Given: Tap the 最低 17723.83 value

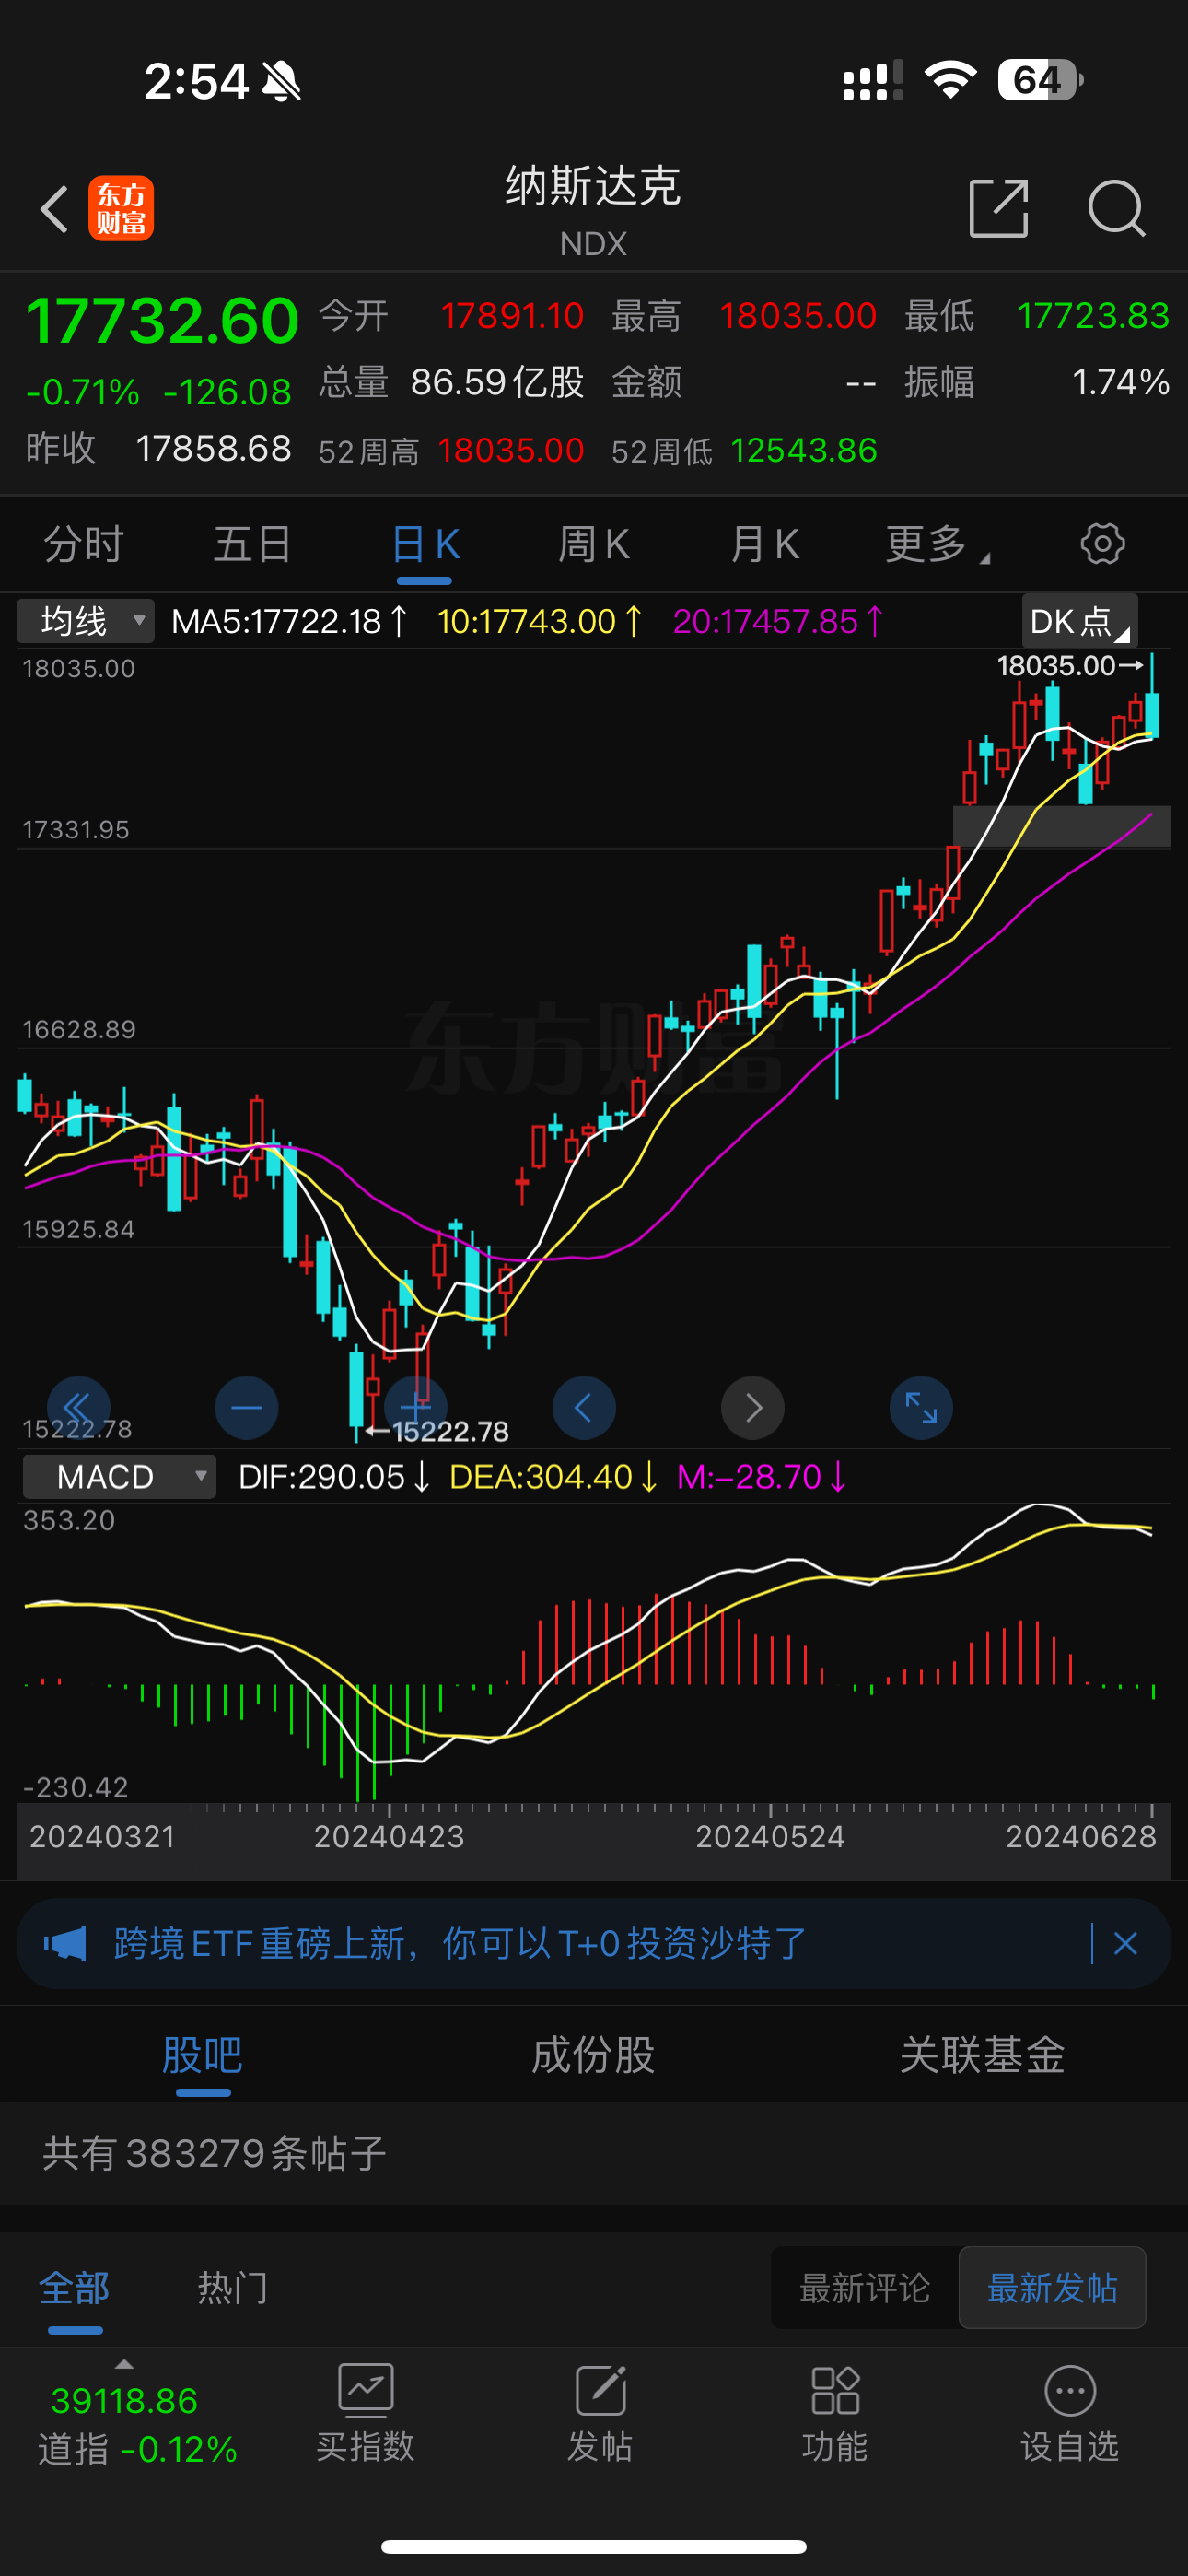Looking at the screenshot, I should point(1093,316).
